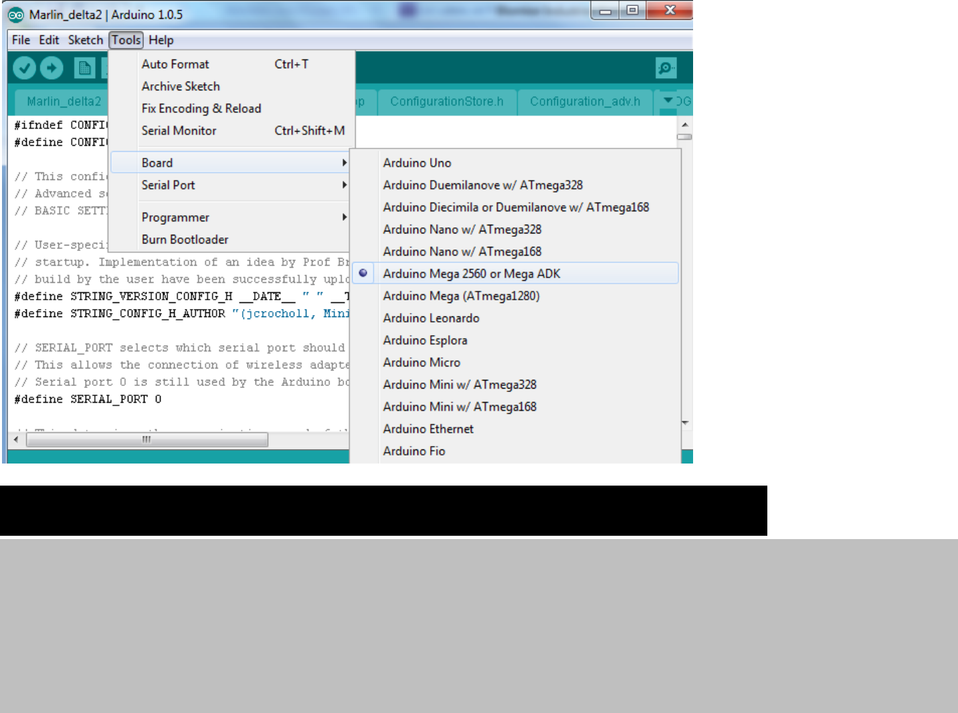Open the File menu

(x=21, y=40)
